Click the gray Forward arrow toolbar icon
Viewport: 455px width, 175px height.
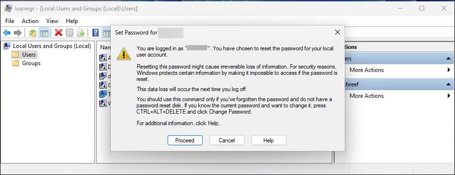18,33
